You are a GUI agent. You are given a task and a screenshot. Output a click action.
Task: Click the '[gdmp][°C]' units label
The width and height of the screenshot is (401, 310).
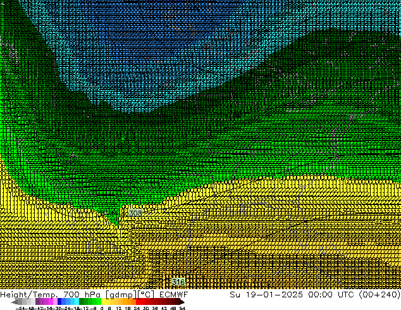click(x=130, y=295)
